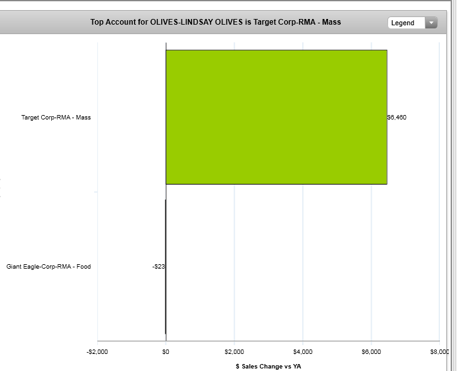Click the word Legend in the selector

pyautogui.click(x=403, y=23)
